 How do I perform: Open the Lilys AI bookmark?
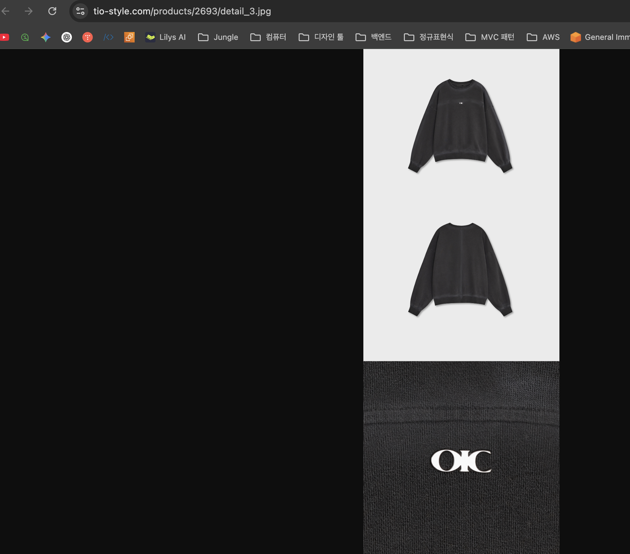pos(166,37)
